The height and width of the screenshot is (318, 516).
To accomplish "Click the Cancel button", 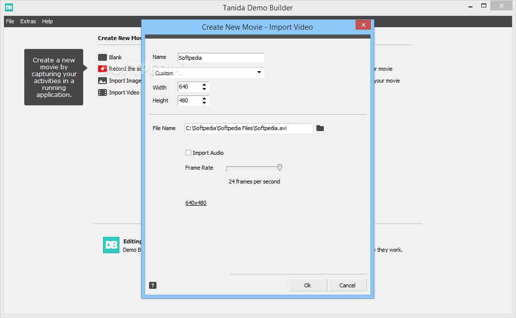I will click(348, 285).
